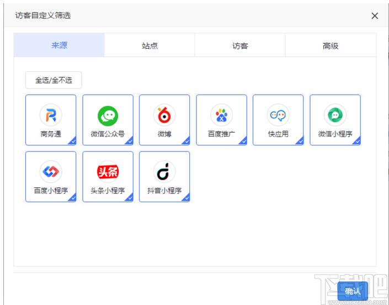This screenshot has height=305, width=389.
Task: Deselect the checkmark on 百度推广 card
Action: 243,141
